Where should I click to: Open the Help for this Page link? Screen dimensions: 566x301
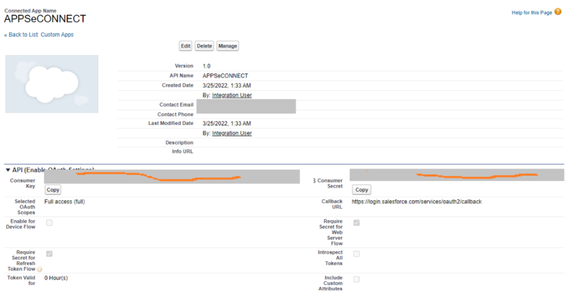click(x=532, y=12)
